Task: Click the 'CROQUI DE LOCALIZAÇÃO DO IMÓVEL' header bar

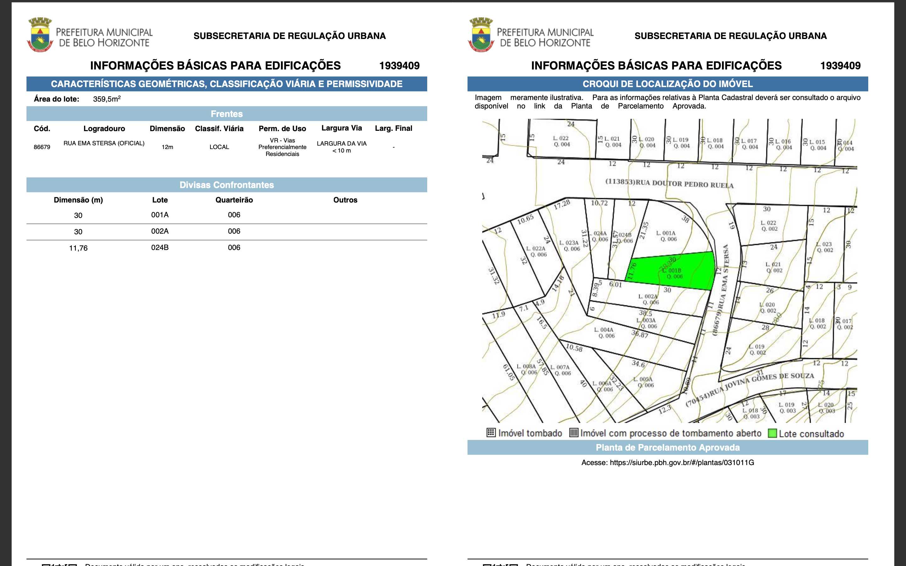Action: 668,84
